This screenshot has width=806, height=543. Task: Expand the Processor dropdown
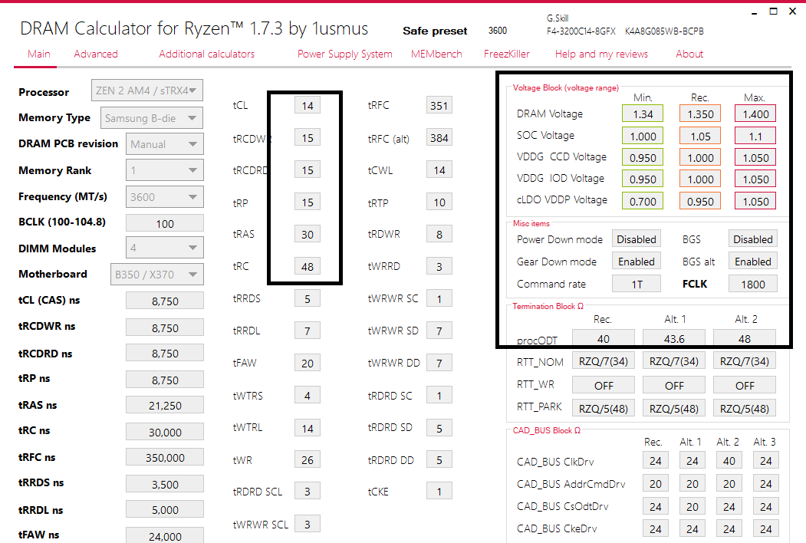click(x=147, y=90)
